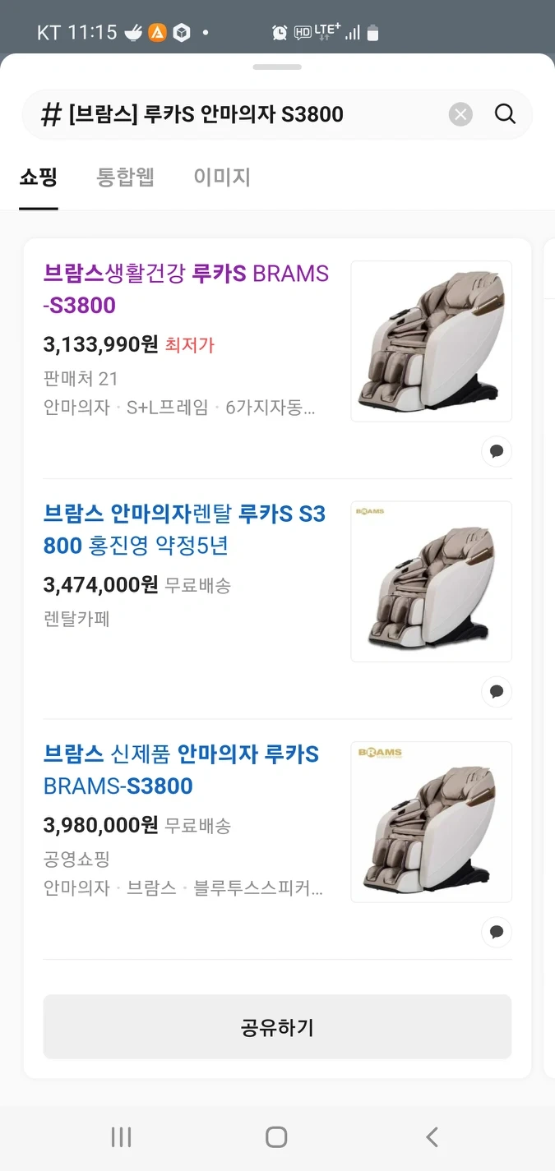This screenshot has height=1171, width=555.
Task: Tap the Back button
Action: pyautogui.click(x=431, y=1137)
